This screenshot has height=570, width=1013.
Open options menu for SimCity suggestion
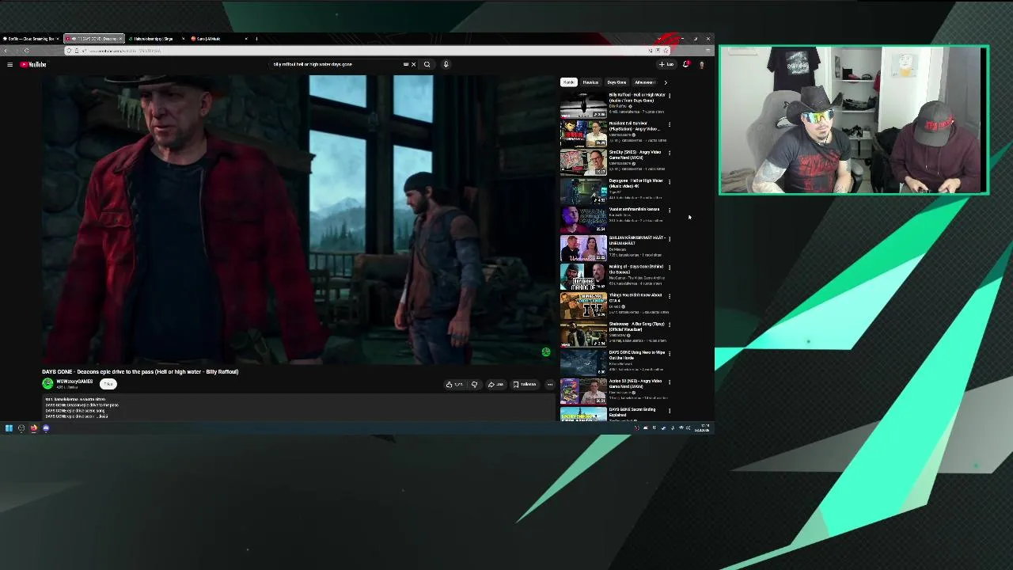point(670,153)
